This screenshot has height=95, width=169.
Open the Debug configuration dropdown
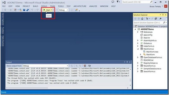[x=63, y=10]
